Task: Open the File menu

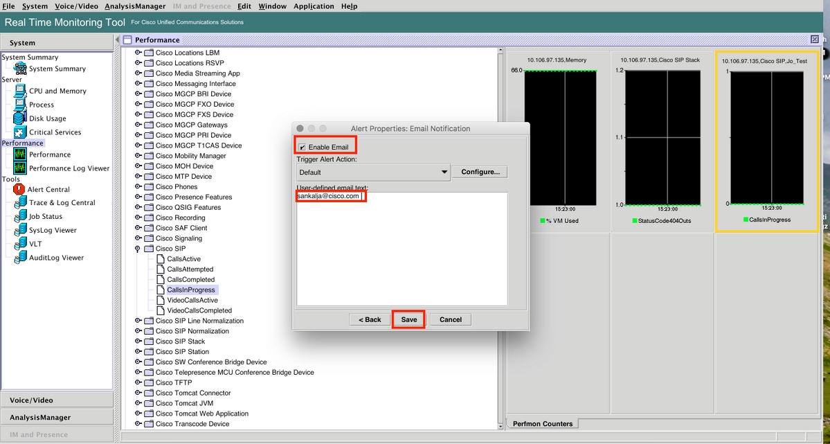Action: [x=8, y=6]
